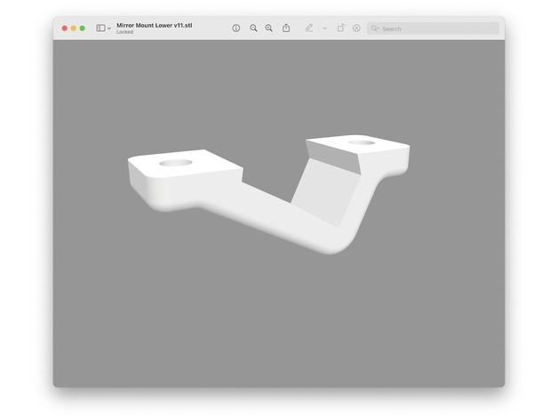Zoom out with the minus magnifier
This screenshot has height=420, width=558.
pos(253,28)
